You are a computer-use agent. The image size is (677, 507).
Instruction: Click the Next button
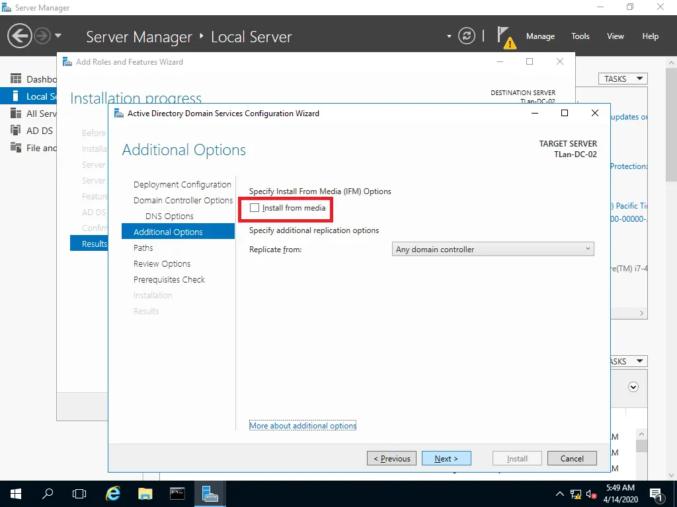(x=446, y=458)
